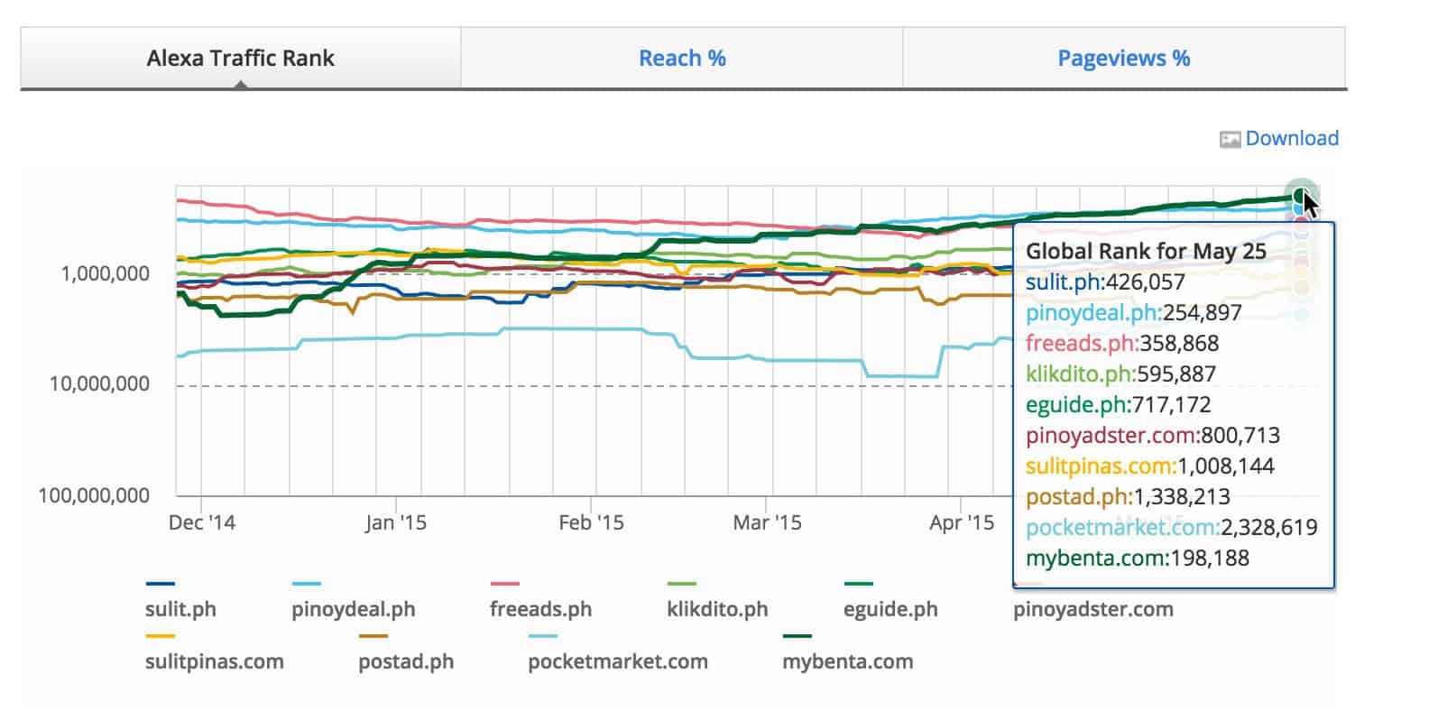Hide the pinoydeal.ph series via legend label
The image size is (1438, 720).
[354, 609]
